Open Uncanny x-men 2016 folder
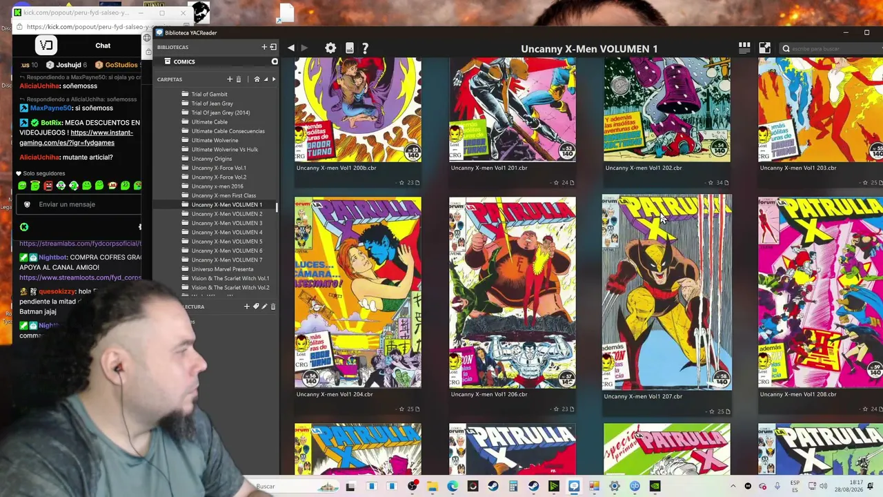Screen dimensions: 883x497 217,186
